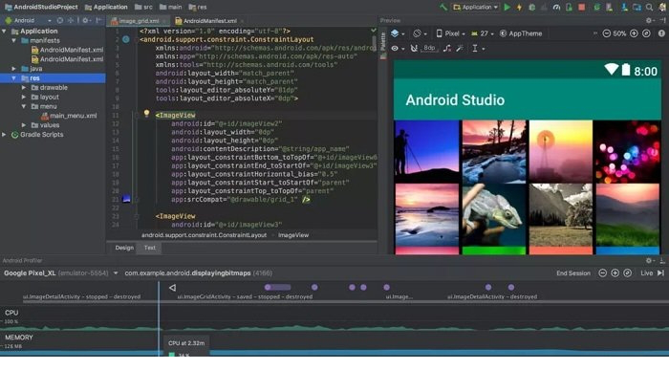Expand Gradle Scripts node
The height and width of the screenshot is (370, 669).
click(4, 135)
